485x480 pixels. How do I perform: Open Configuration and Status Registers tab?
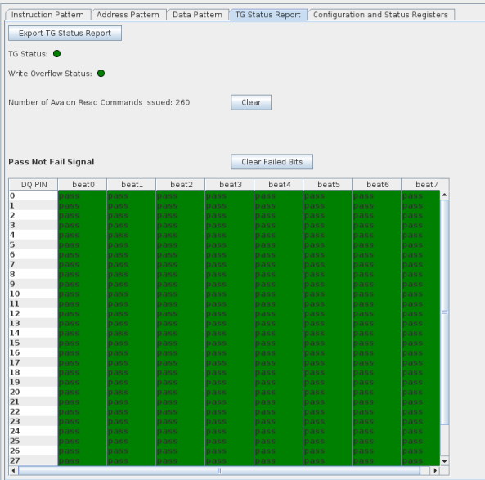point(380,15)
